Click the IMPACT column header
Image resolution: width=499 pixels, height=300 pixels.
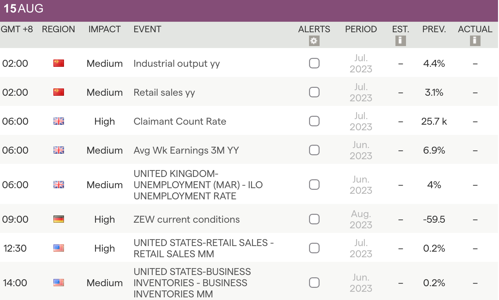coord(104,29)
